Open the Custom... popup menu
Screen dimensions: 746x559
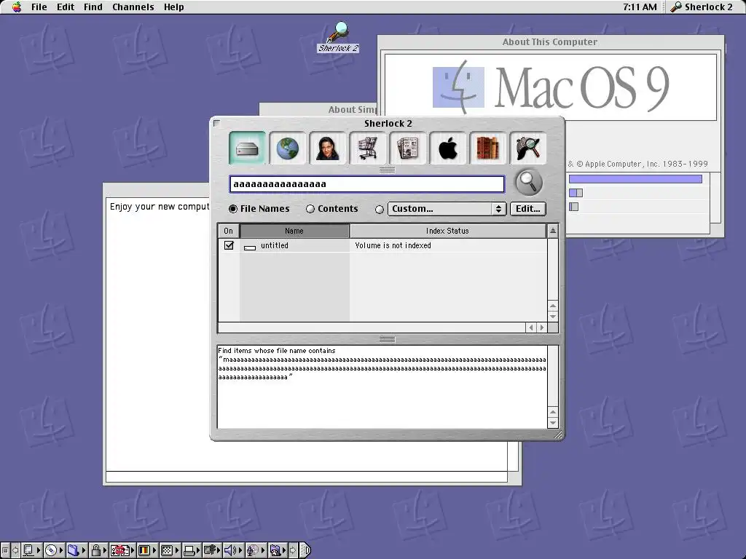point(447,209)
